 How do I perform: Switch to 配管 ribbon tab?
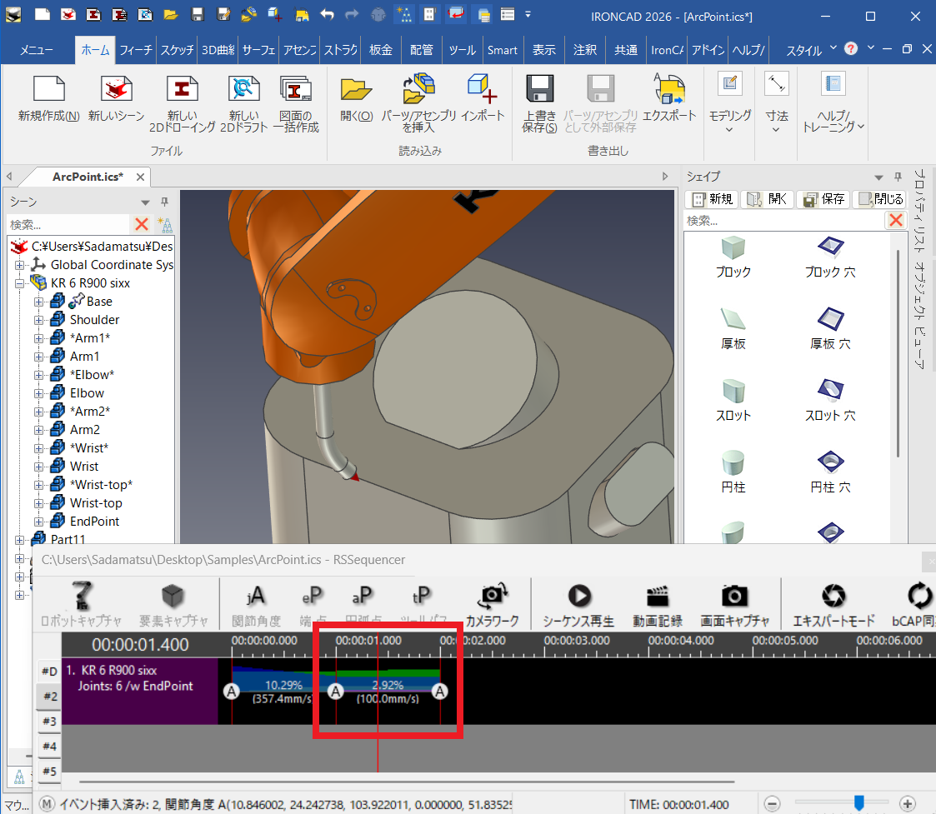tap(422, 50)
